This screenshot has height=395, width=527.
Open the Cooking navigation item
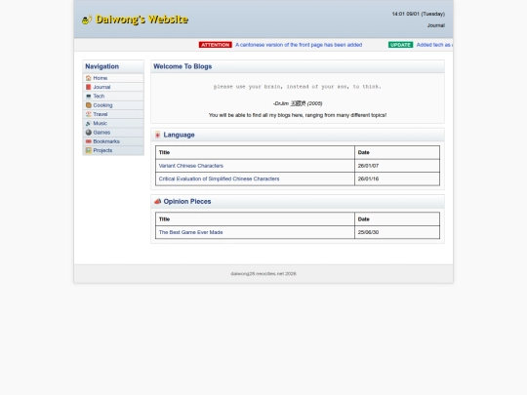tap(113, 105)
